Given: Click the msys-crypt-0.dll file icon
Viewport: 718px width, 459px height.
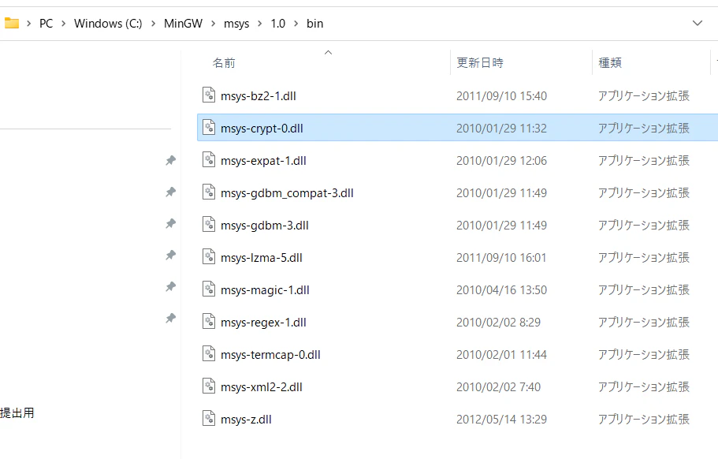Looking at the screenshot, I should tap(209, 127).
